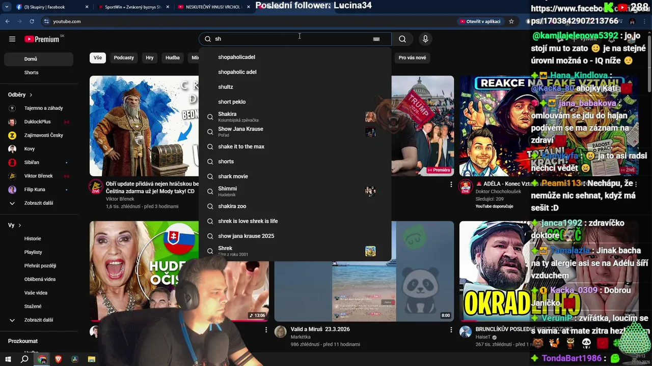The image size is (652, 366).
Task: Click the Otevřít v aplikaci button
Action: (x=480, y=21)
